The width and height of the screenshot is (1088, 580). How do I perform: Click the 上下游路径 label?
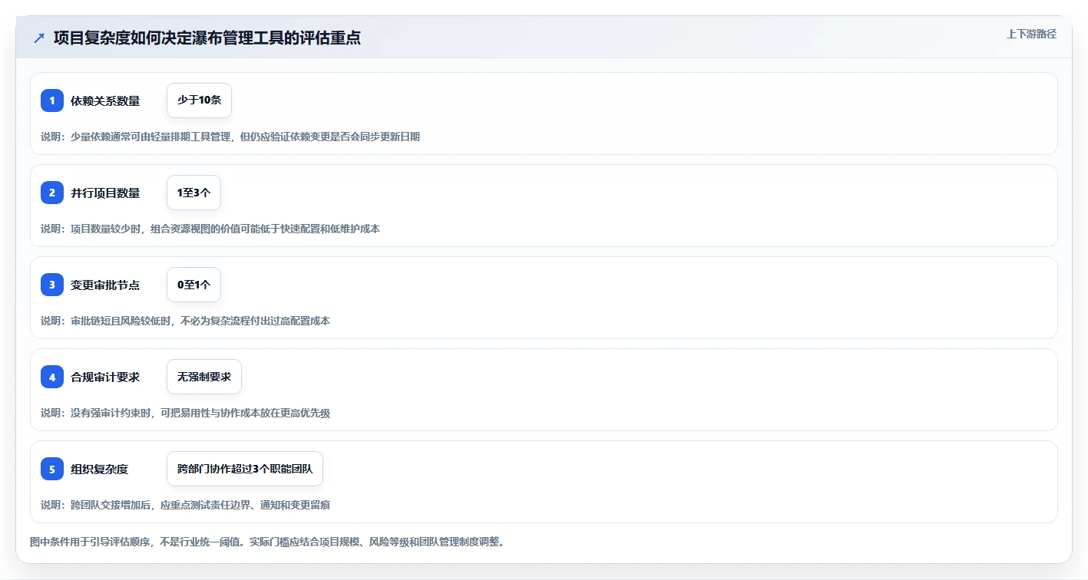(1031, 34)
